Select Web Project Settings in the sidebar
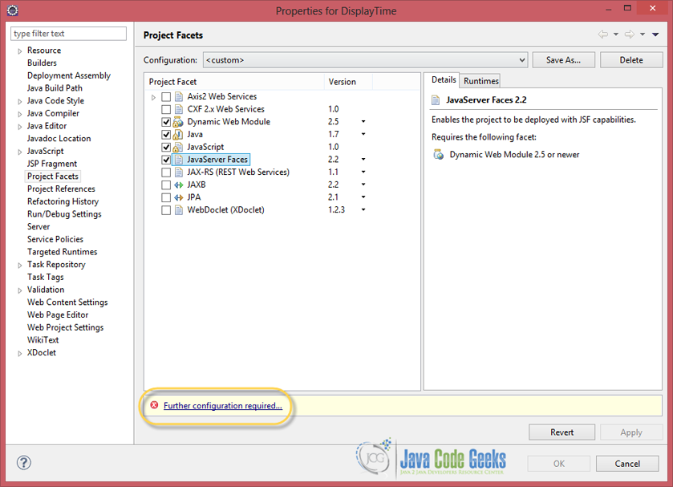673x487 pixels. pos(65,327)
